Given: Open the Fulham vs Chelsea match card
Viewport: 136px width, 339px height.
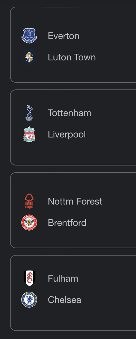Looking at the screenshot, I should pyautogui.click(x=73, y=293).
